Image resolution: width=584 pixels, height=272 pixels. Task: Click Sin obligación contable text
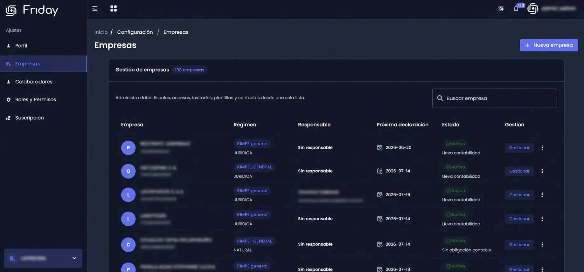coord(466,250)
